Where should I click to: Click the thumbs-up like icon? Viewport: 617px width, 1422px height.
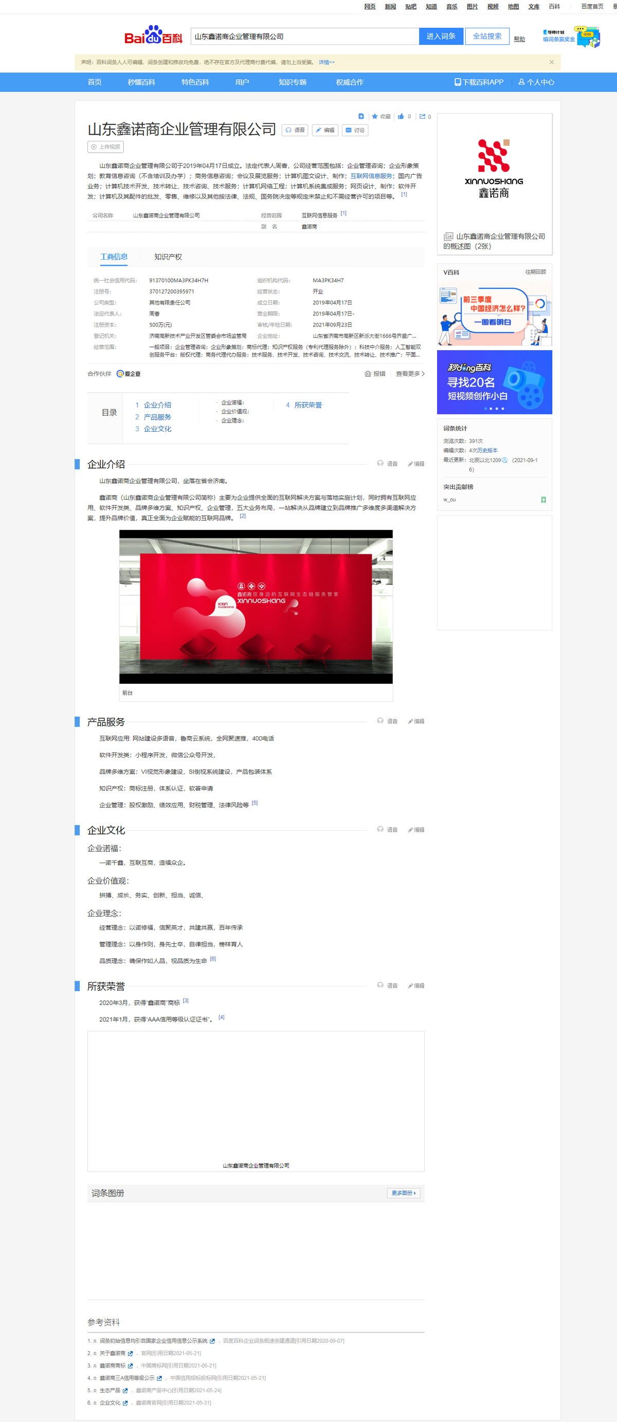(x=401, y=117)
